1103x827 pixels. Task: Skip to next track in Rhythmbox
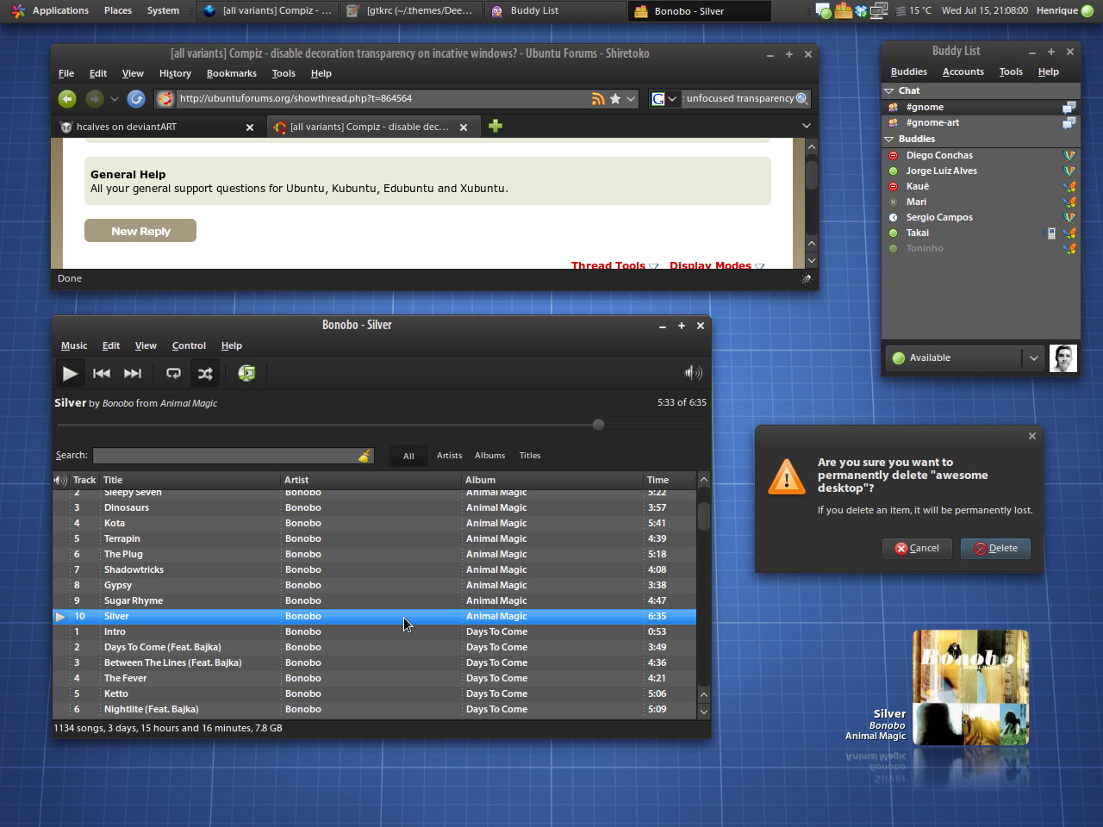133,373
